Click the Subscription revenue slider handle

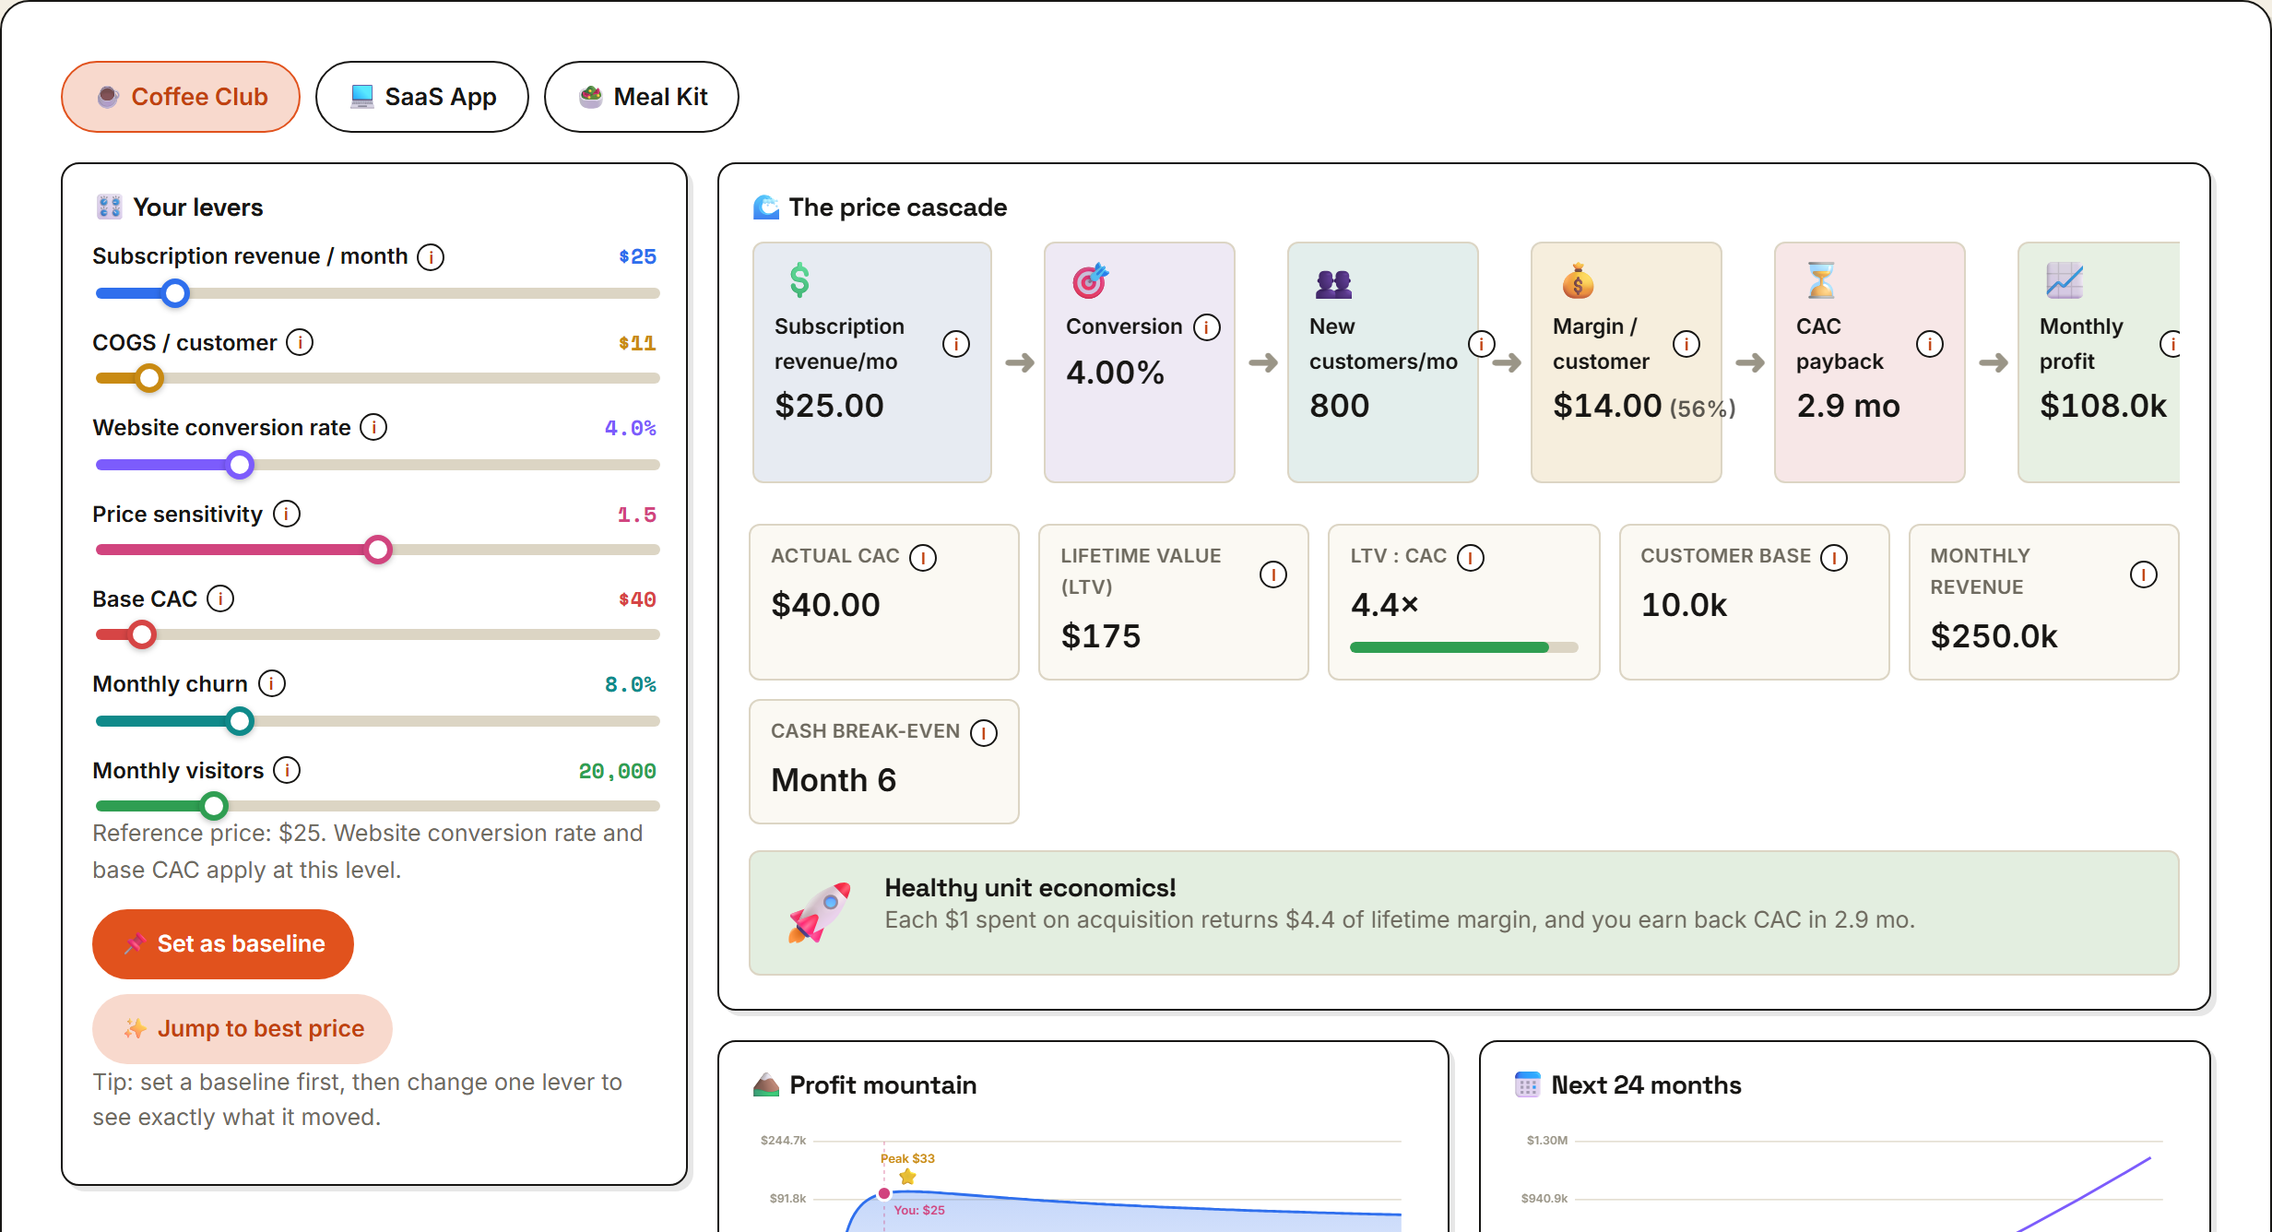pyautogui.click(x=175, y=294)
